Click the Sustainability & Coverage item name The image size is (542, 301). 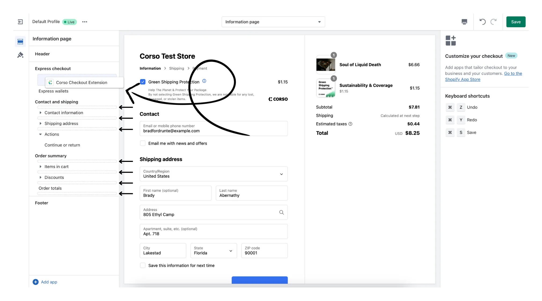tap(366, 85)
